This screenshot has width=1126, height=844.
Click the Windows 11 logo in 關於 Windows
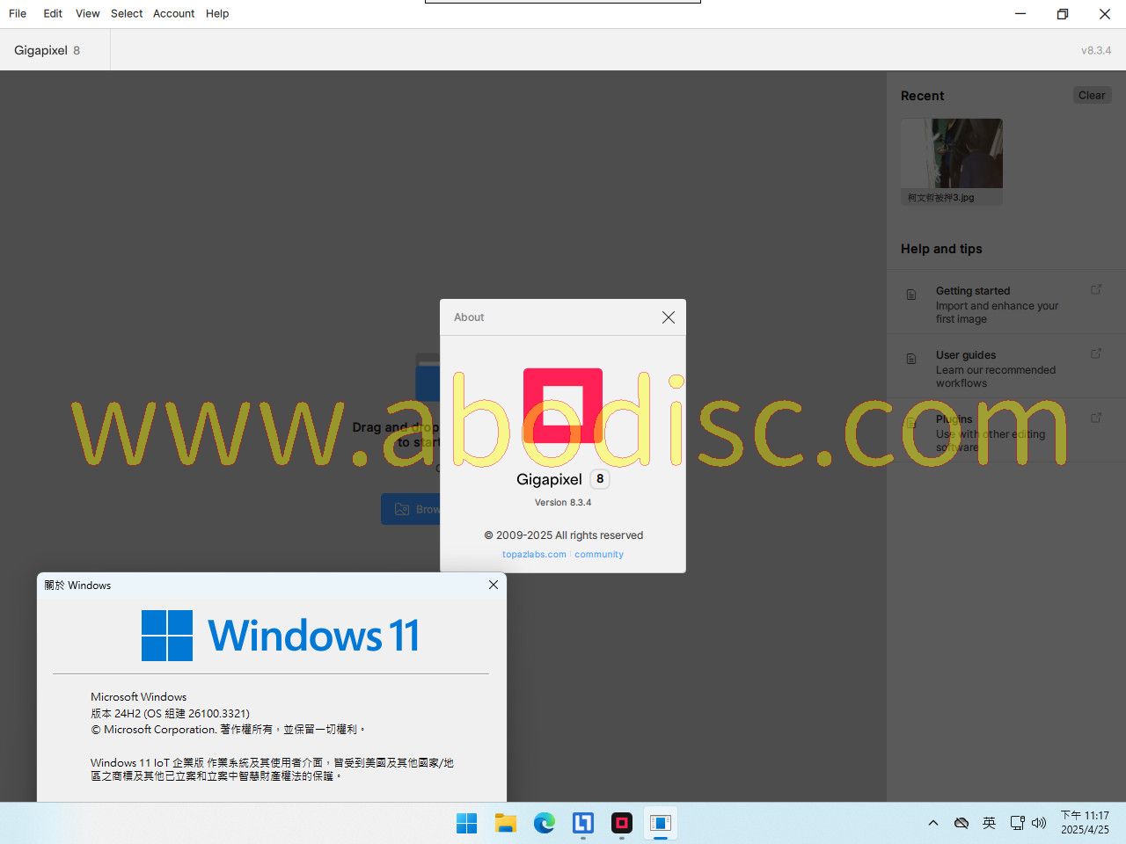tap(280, 636)
